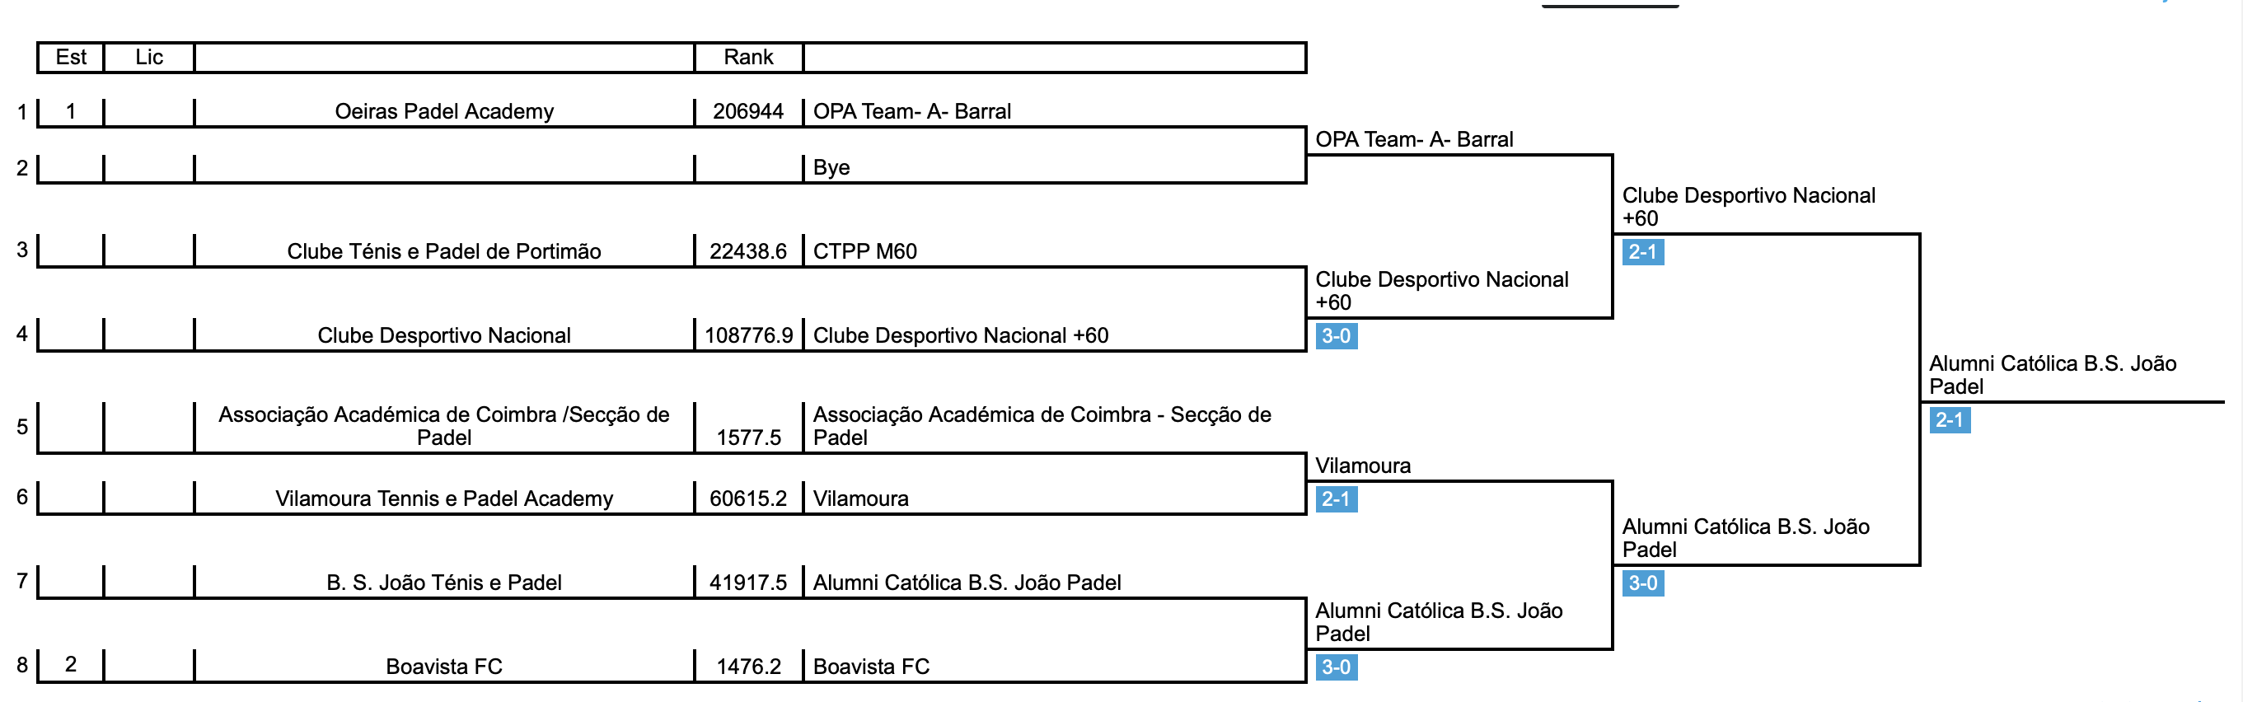Select the final winner Alumni Católica B.S. João Padel
The height and width of the screenshot is (702, 2243).
[x=2052, y=375]
